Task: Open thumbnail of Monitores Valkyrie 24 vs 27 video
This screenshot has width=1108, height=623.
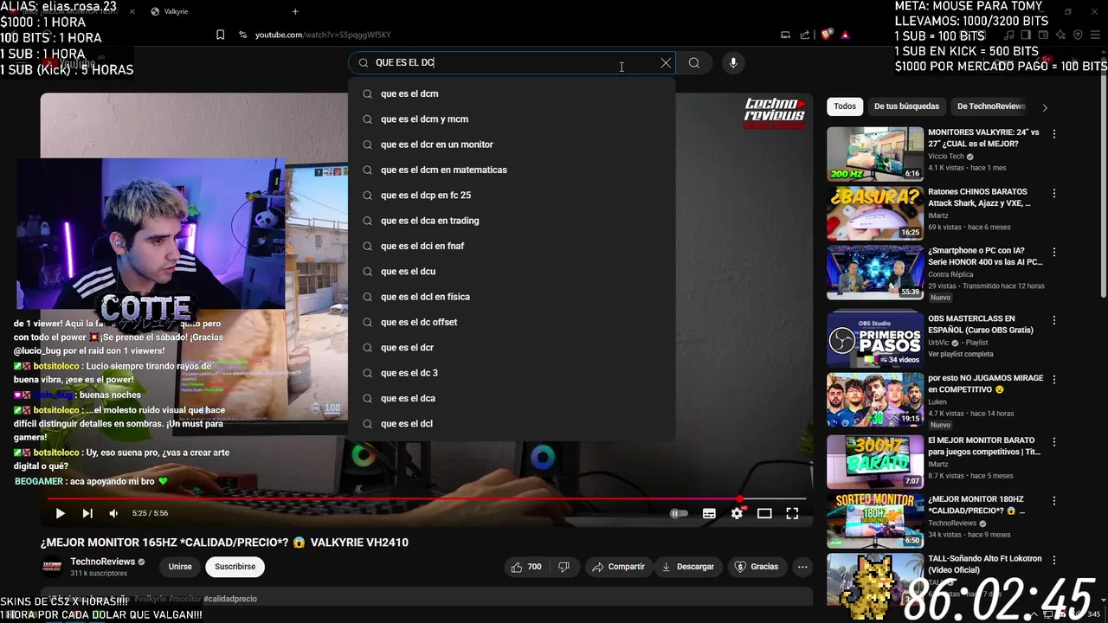Action: pos(875,154)
